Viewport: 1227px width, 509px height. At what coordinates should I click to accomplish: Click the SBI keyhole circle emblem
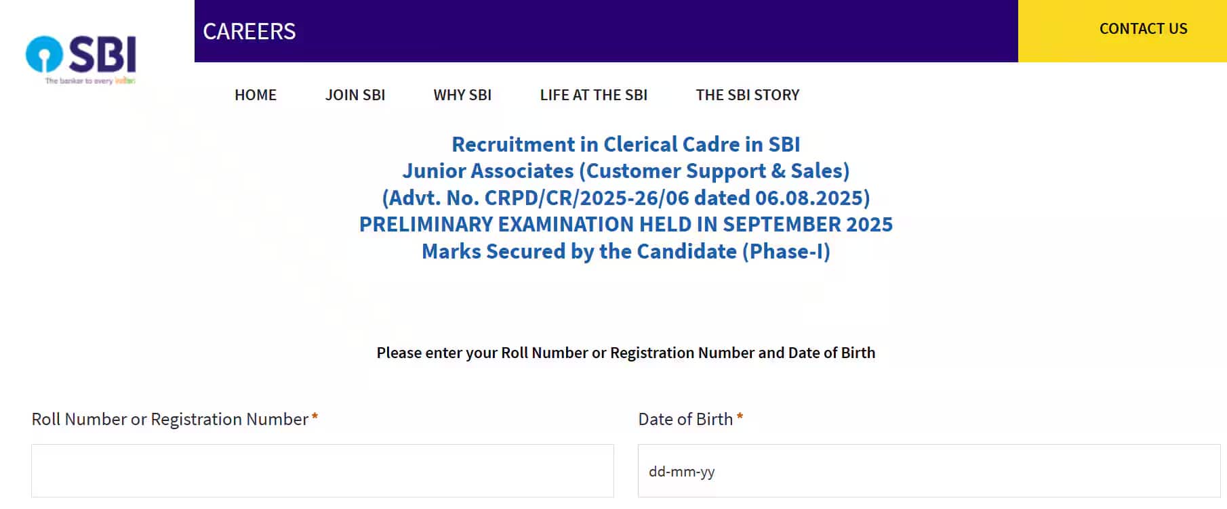point(44,54)
